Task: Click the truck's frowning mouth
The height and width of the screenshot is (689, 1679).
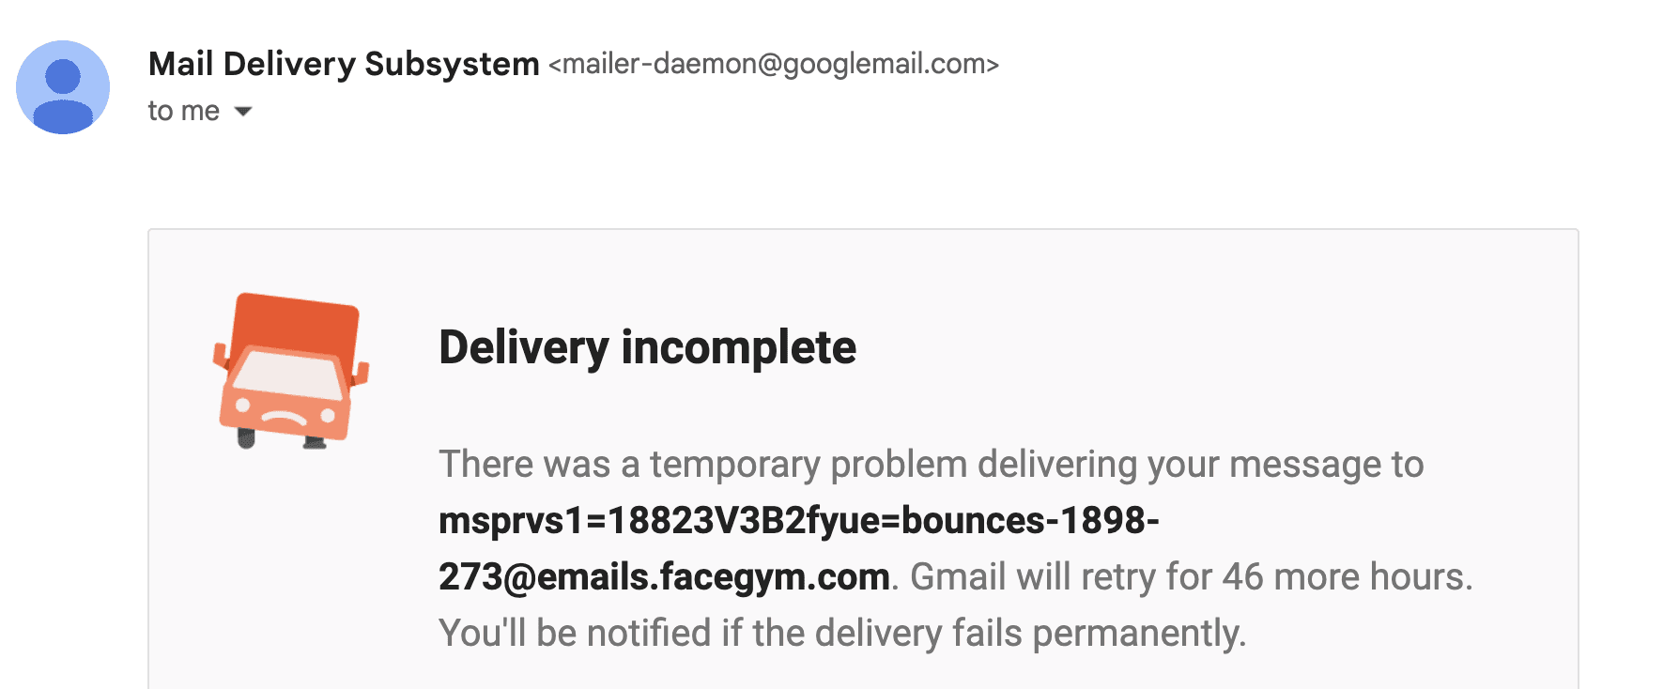Action: point(284,416)
